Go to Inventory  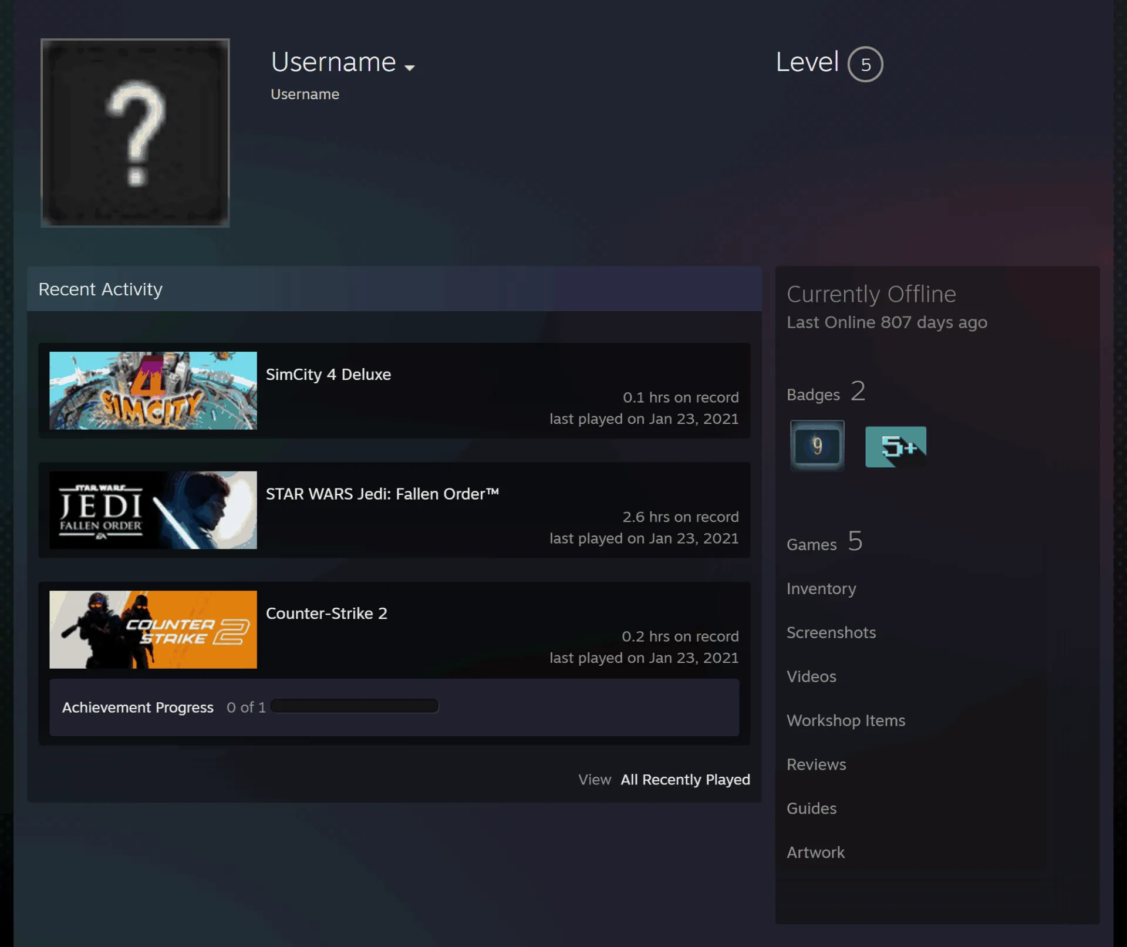point(821,589)
